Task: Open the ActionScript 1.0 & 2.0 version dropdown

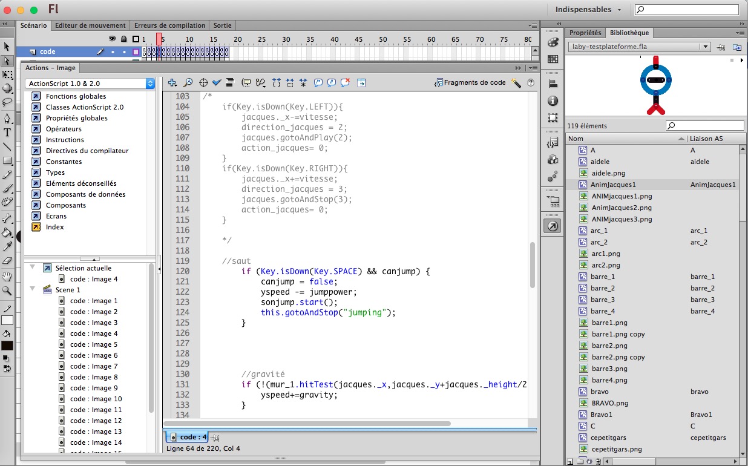Action: click(x=90, y=84)
